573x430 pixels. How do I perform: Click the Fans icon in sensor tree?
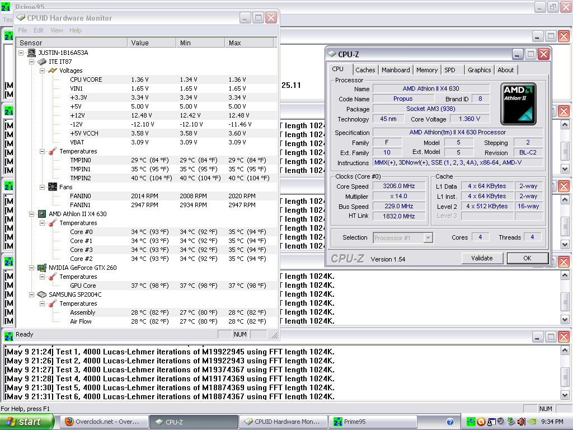coord(52,187)
